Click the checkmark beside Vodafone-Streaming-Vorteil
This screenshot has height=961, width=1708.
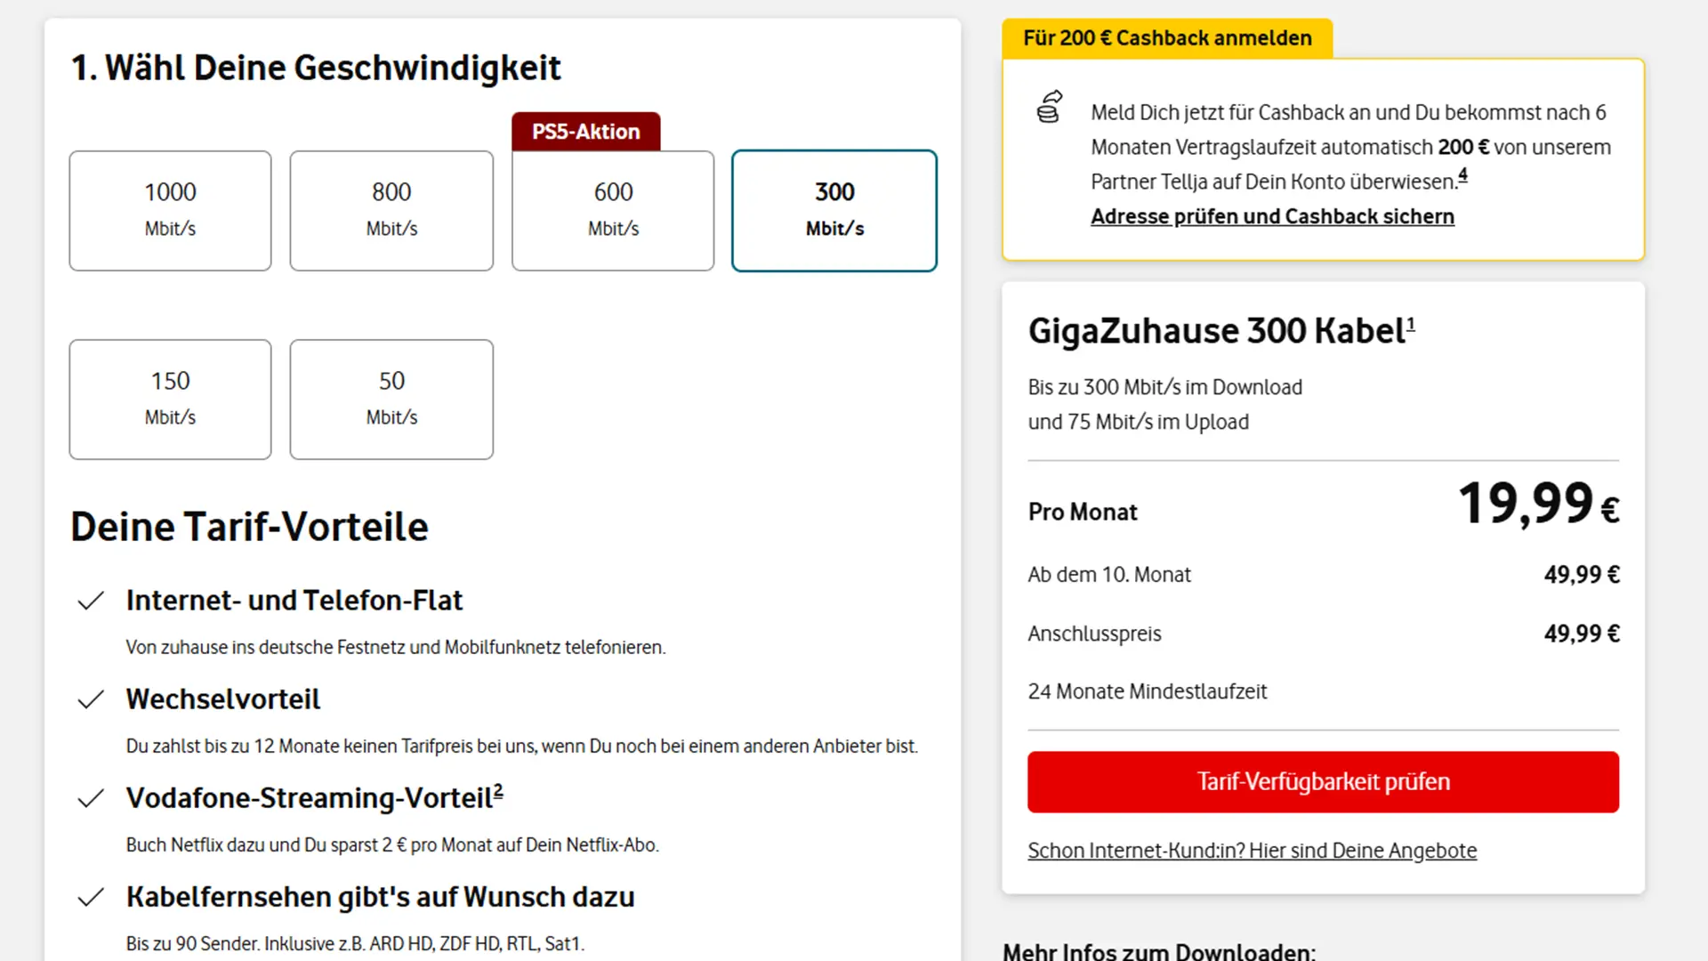click(92, 798)
